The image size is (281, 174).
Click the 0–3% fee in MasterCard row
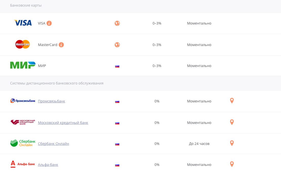point(157,45)
